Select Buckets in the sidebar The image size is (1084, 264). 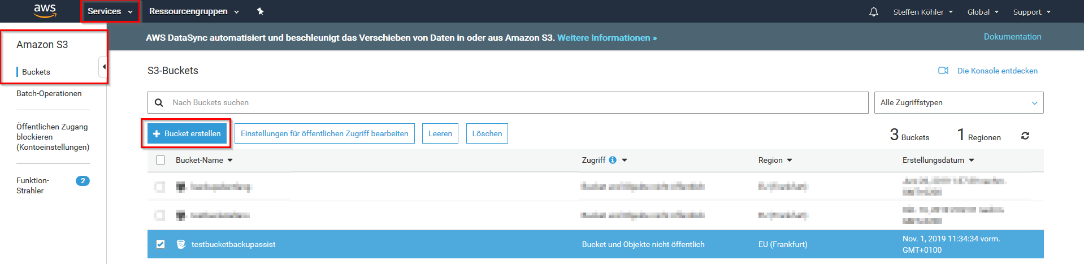point(36,72)
